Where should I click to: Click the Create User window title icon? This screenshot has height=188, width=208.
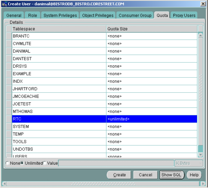(4, 4)
